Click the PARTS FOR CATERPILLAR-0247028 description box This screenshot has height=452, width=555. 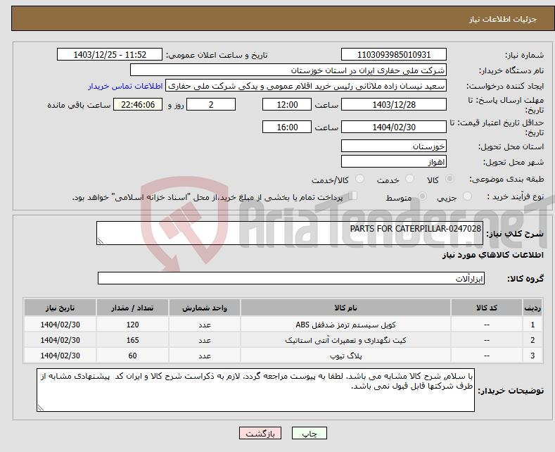tap(290, 233)
